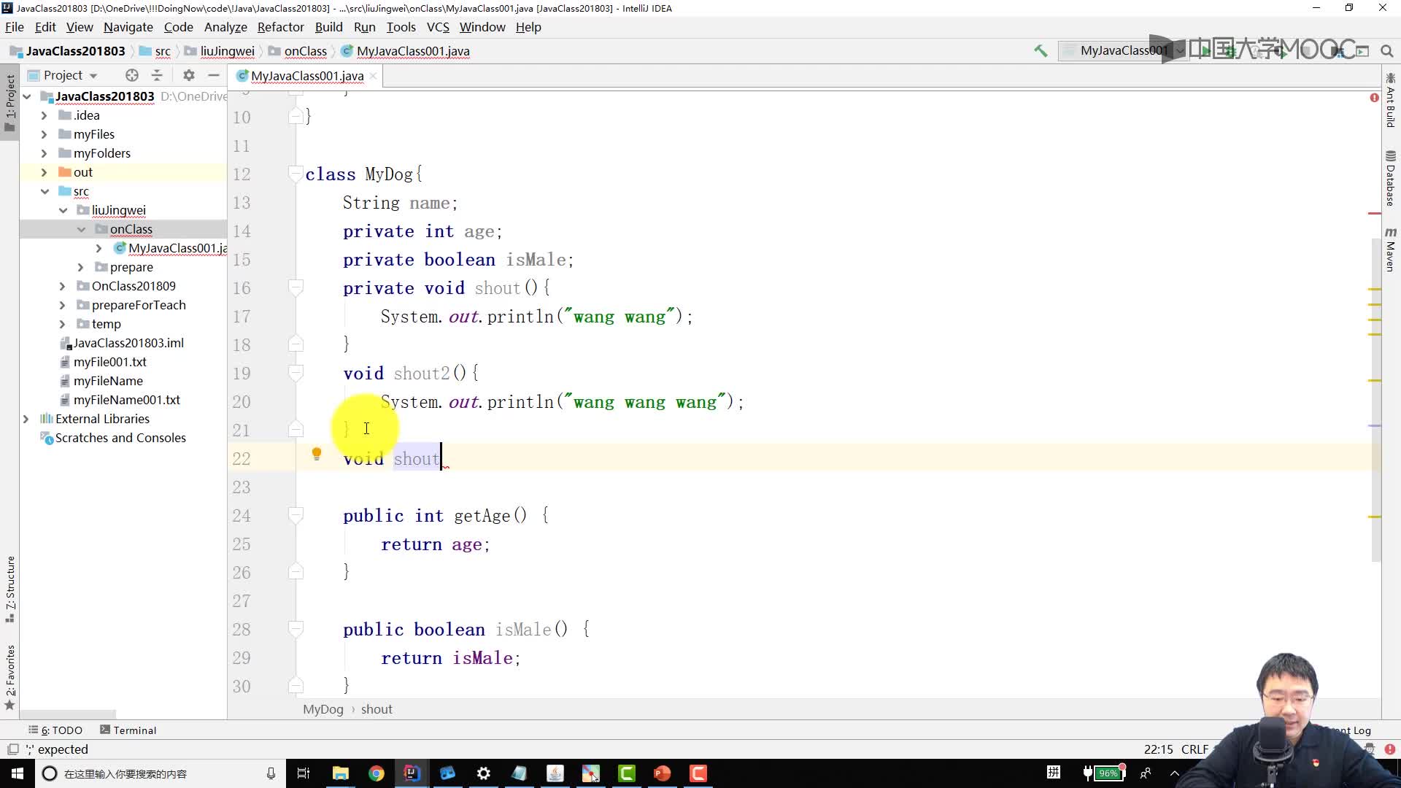Expand the myFolders folder

tap(44, 153)
